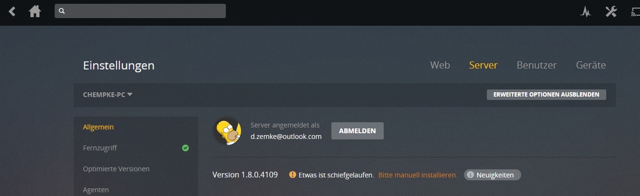The width and height of the screenshot is (640, 196).
Task: Follow the 'Bitte manuell installieren' link
Action: [418, 175]
